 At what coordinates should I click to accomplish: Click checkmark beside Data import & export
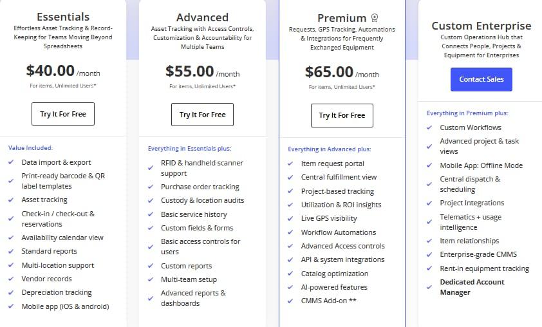point(12,162)
